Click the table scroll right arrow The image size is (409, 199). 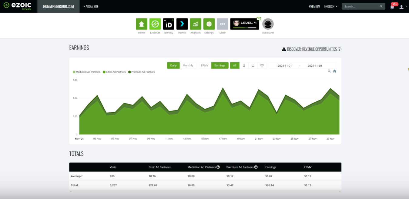(340, 191)
